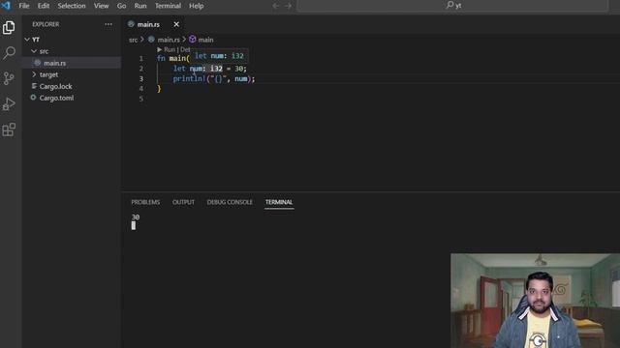Open Source Control view icon
The image size is (620, 348).
coord(9,78)
